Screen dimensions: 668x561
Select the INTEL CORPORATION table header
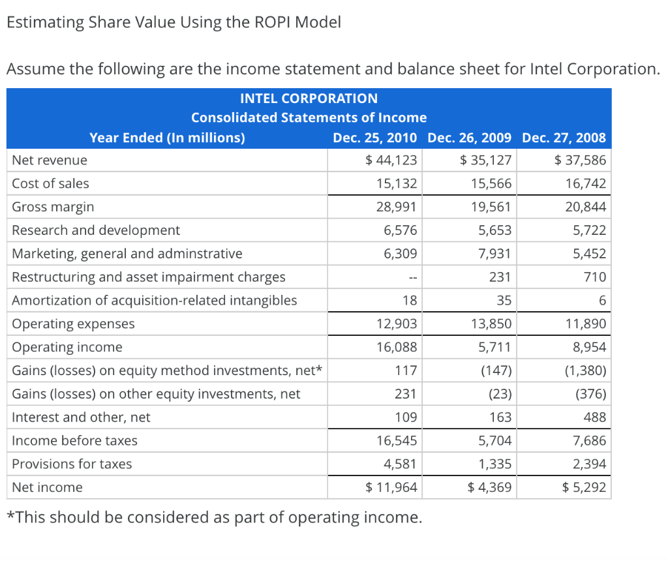pyautogui.click(x=309, y=98)
